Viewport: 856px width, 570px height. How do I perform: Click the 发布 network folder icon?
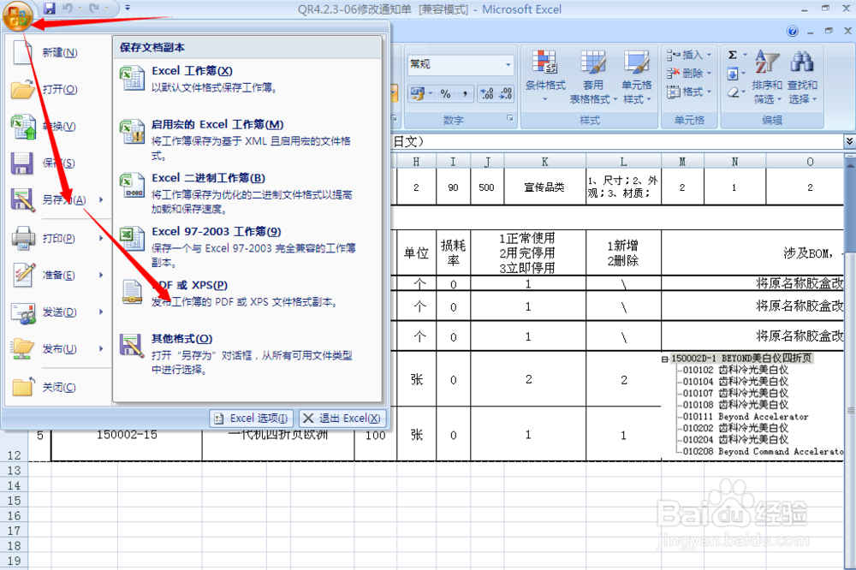(23, 349)
